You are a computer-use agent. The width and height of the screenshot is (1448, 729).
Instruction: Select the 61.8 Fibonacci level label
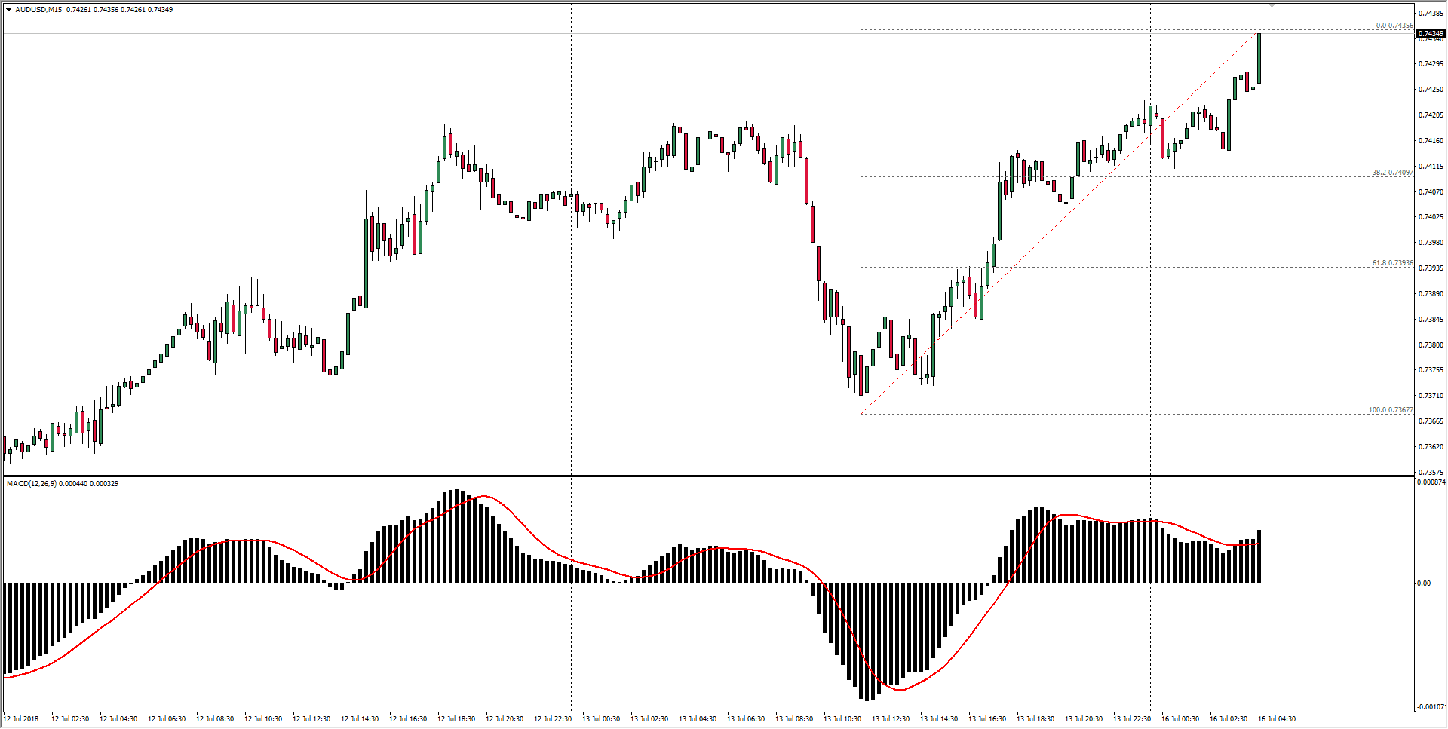click(x=1391, y=263)
